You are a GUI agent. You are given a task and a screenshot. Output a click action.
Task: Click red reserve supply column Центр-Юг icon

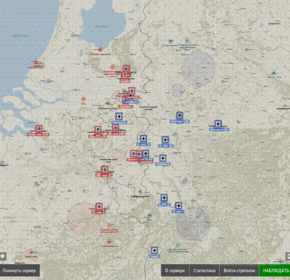109,225
